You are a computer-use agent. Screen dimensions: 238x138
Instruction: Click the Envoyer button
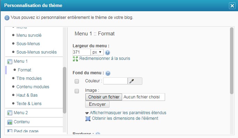point(97,104)
